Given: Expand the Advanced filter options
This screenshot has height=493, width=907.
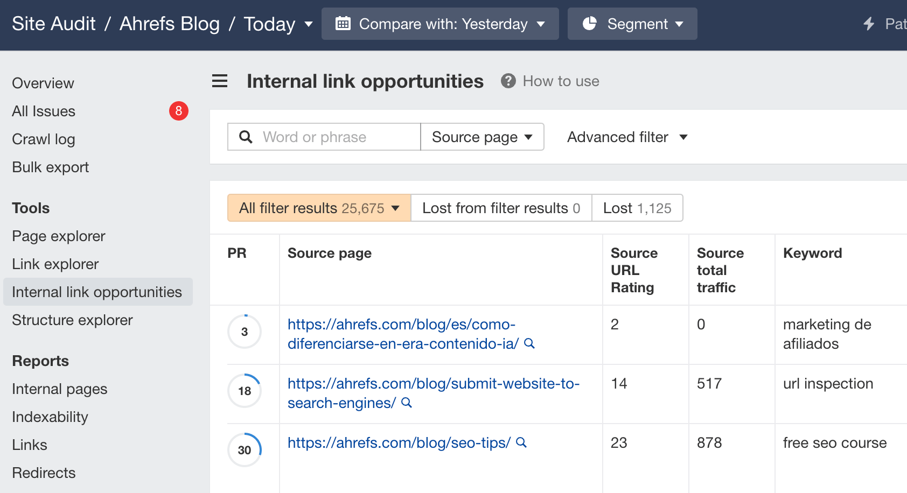Looking at the screenshot, I should 626,137.
